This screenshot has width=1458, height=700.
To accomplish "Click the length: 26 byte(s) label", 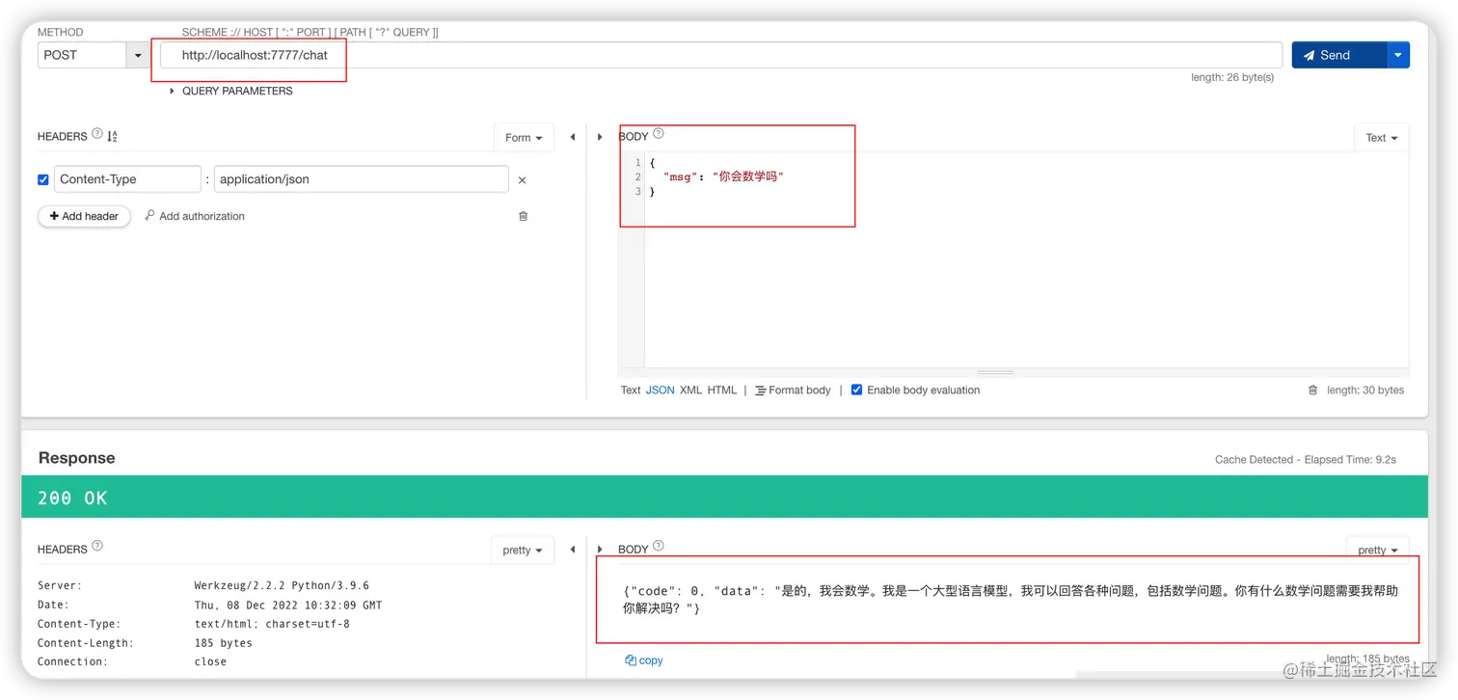I will (x=1232, y=77).
